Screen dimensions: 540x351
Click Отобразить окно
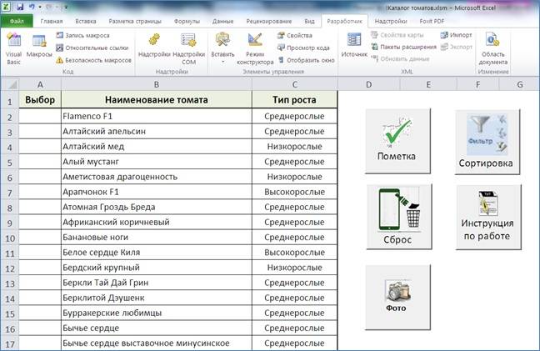[306, 60]
